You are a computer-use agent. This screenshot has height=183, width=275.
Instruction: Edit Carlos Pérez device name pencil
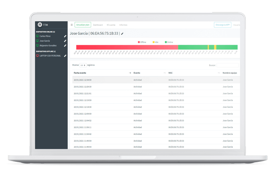click(x=65, y=36)
